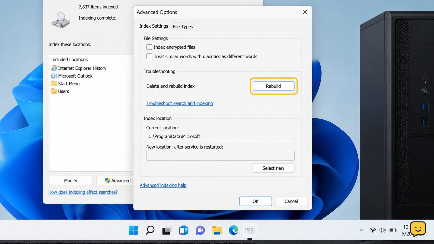This screenshot has height=244, width=434.
Task: Click the Included Locations column header
Action: click(69, 59)
